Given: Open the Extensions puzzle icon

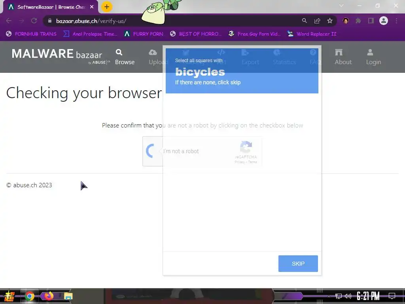Looking at the screenshot, I should coord(358,21).
